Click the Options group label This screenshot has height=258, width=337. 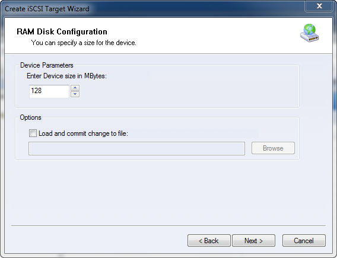(x=30, y=117)
